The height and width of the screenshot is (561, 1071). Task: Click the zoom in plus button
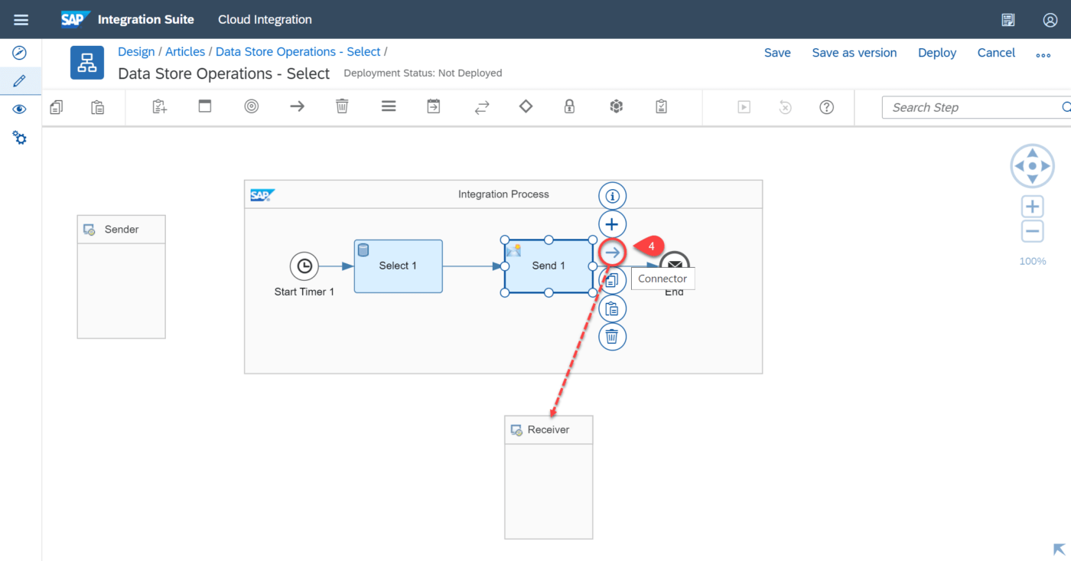[1033, 207]
